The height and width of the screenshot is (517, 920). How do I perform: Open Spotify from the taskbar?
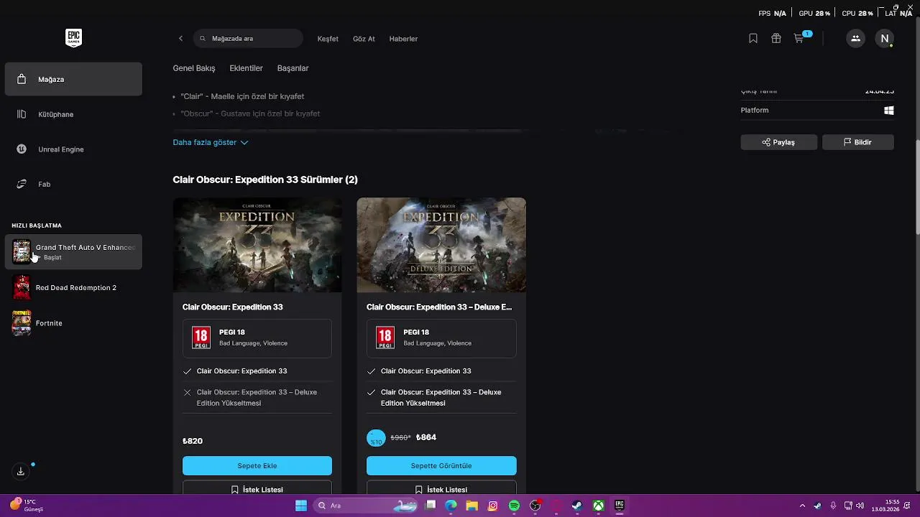click(514, 506)
